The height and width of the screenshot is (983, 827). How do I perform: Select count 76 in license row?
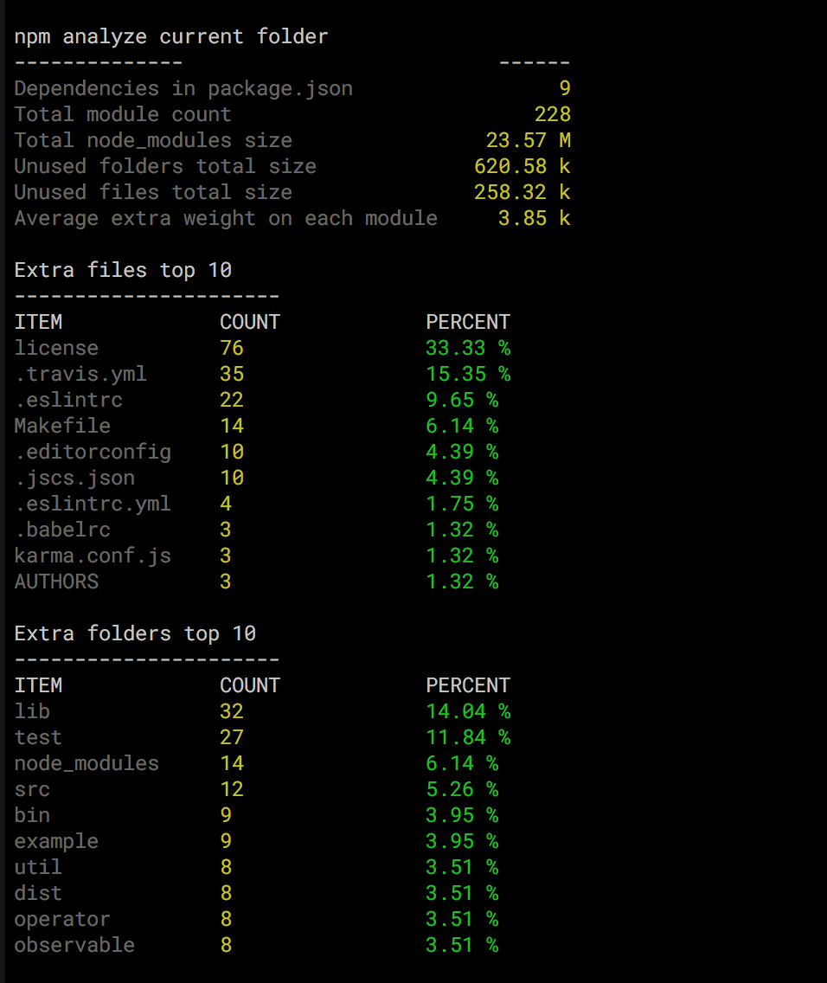point(232,348)
